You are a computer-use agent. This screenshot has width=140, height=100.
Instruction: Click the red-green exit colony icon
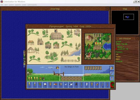(x=112, y=85)
